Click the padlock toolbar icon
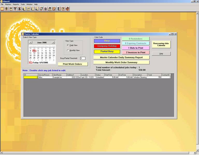Image resolution: width=199 pixels, height=155 pixels. [x=46, y=9]
